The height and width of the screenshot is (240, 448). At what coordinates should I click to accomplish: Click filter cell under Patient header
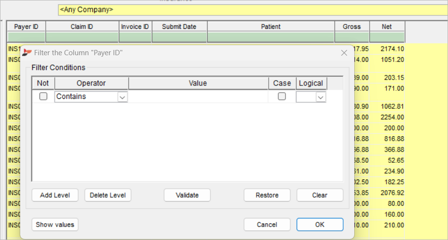click(271, 37)
